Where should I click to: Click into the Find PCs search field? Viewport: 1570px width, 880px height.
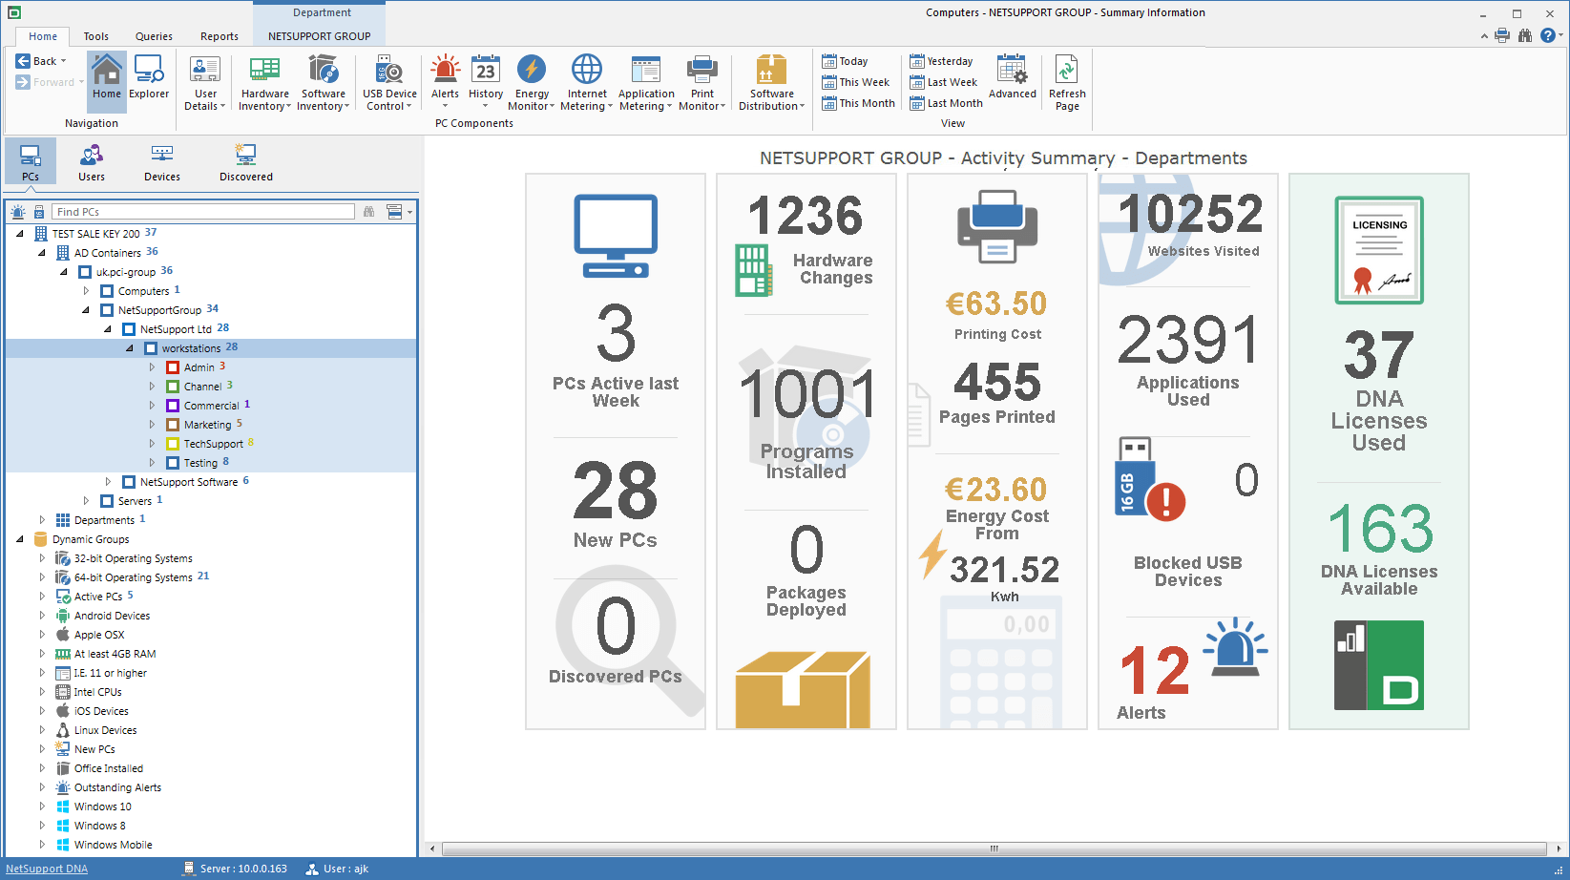click(202, 212)
